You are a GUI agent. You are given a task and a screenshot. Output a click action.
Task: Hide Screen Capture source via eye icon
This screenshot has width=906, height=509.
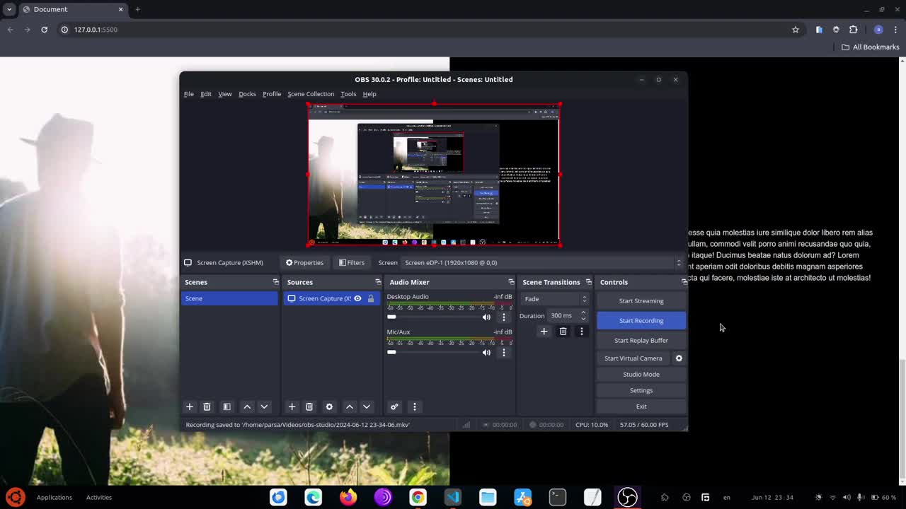click(357, 298)
